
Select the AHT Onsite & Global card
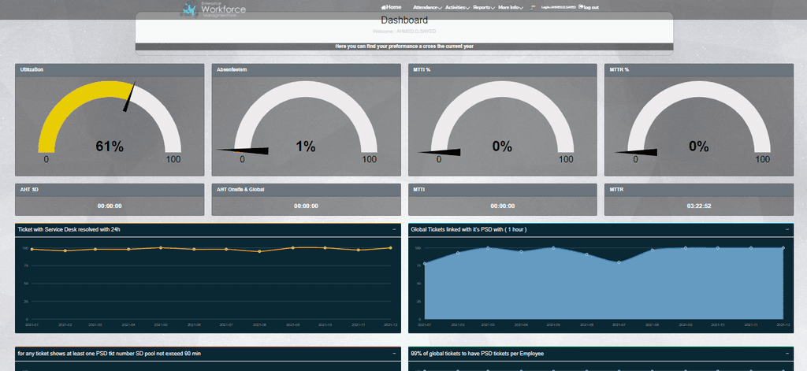tap(306, 199)
